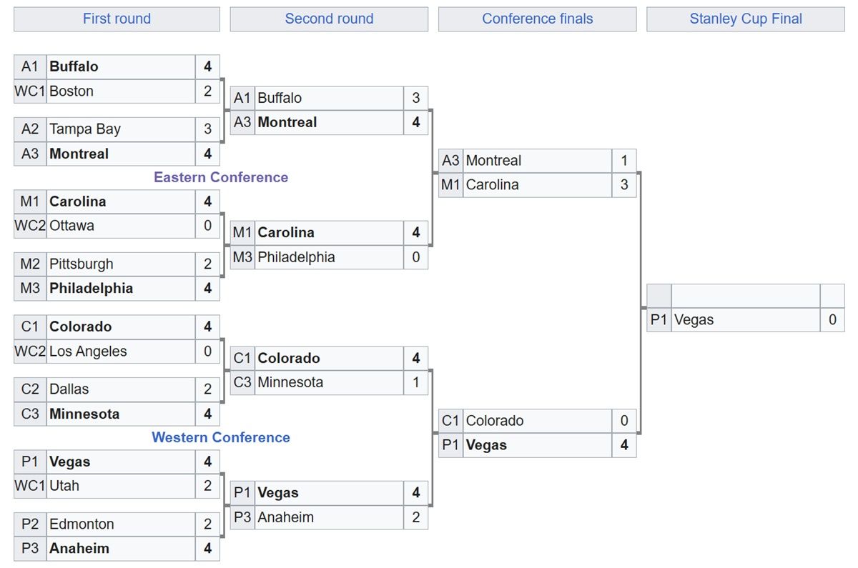Viewport: 858px width, 568px height.
Task: Click the First round header link
Action: tap(117, 19)
